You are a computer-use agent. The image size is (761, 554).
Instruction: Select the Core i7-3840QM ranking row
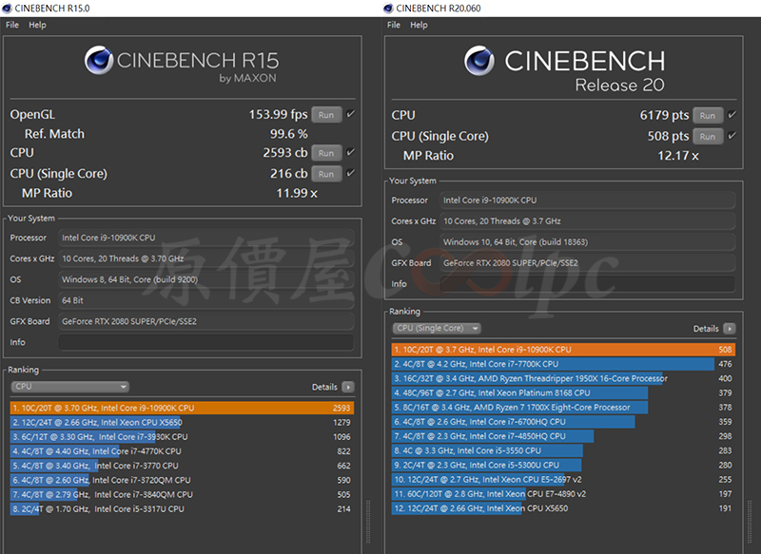pyautogui.click(x=182, y=495)
